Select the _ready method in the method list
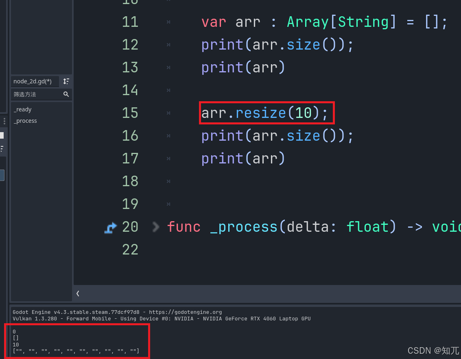 coord(23,109)
